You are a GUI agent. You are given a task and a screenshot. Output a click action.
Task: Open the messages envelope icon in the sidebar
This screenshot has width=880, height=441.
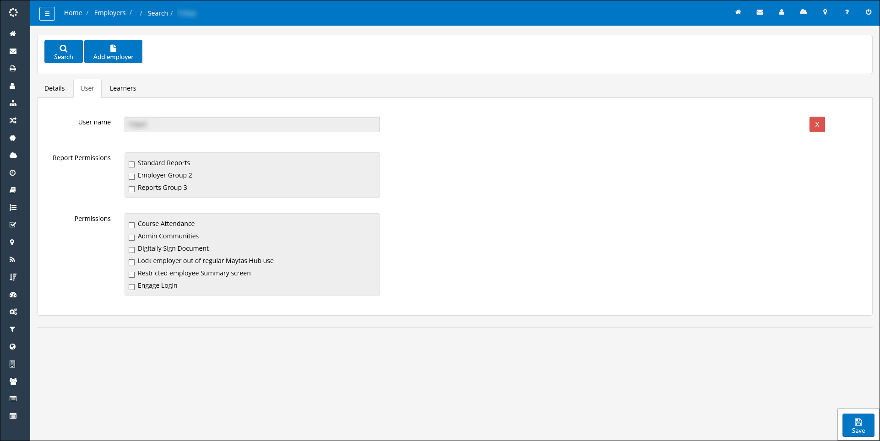(12, 51)
